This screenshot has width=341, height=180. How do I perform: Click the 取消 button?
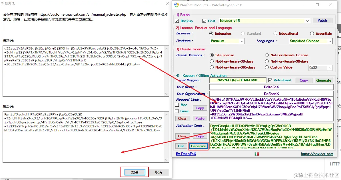[x=158, y=172]
